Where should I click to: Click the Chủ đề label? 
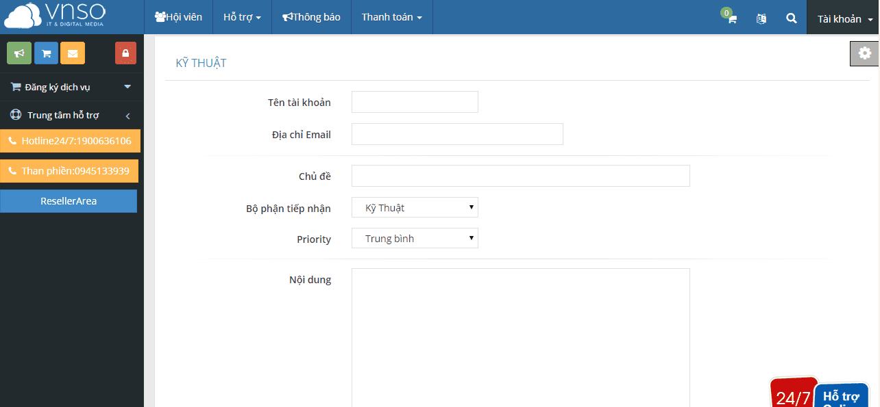(x=315, y=176)
